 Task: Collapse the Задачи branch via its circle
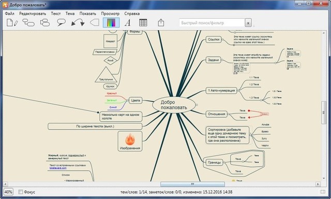(x=222, y=60)
